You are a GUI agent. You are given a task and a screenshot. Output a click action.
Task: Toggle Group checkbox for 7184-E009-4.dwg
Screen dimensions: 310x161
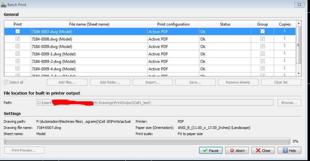[x=262, y=69]
